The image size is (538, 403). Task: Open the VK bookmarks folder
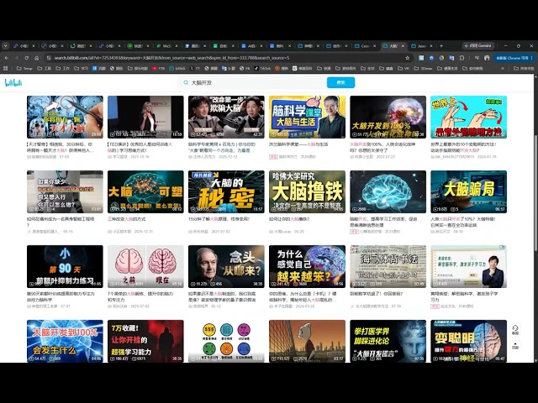coord(403,68)
